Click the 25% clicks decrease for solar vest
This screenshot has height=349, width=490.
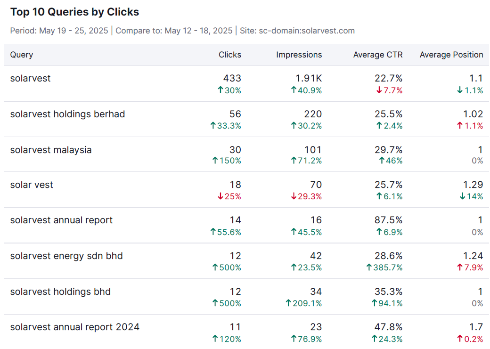point(229,196)
